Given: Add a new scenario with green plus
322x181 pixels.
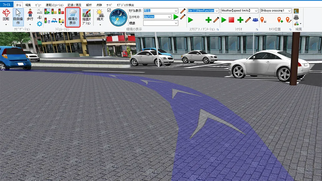Looking at the screenshot, I should 240,20.
